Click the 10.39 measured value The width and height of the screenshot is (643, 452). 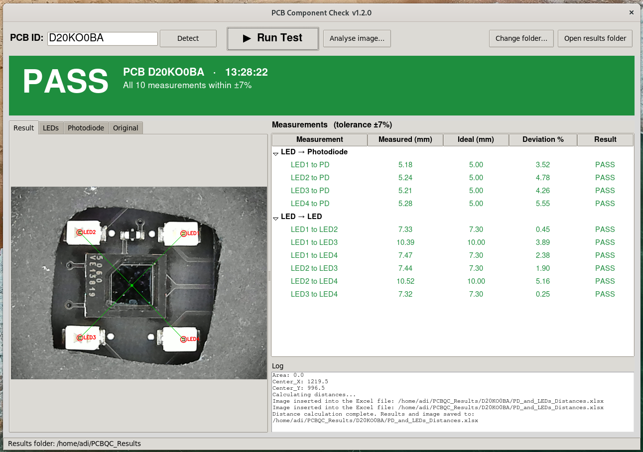tap(405, 242)
